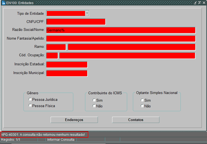The image size is (207, 144).
Task: Focus the CNPJ/CPF input field
Action: click(76, 22)
